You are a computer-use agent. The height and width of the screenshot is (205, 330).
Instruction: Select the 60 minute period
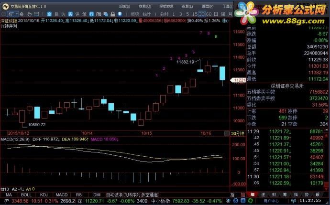(x=209, y=14)
